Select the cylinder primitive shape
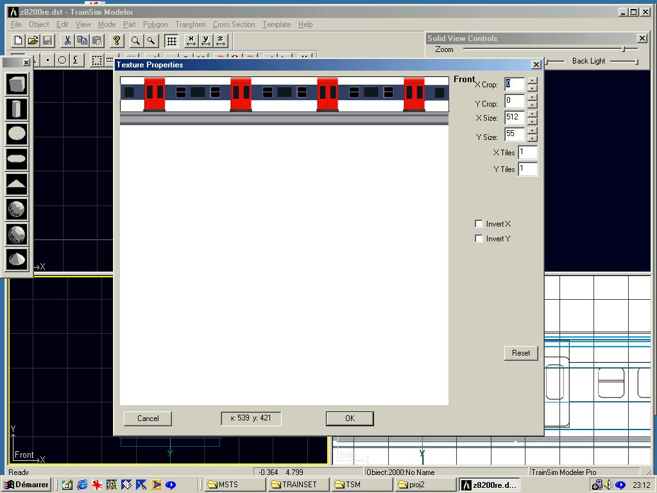The image size is (657, 493). coord(17,109)
